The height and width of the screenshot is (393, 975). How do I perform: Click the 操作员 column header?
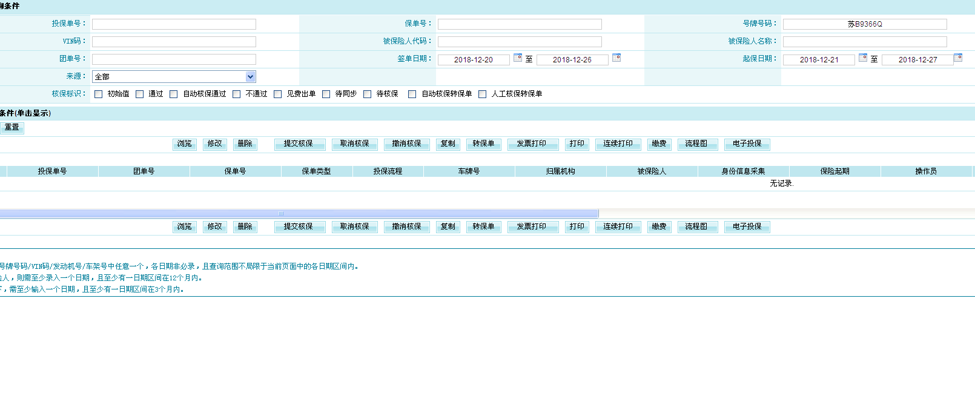tap(926, 171)
